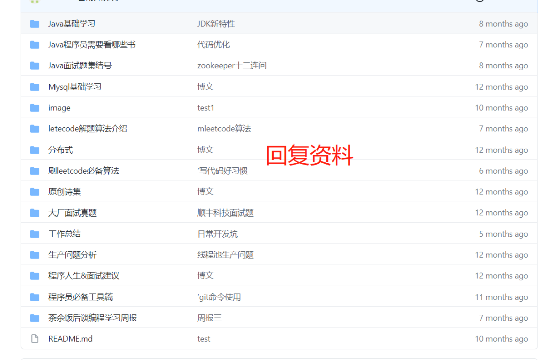Image resolution: width=545 pixels, height=360 pixels.
Task: Click 10 months ago in image row
Action: point(502,108)
